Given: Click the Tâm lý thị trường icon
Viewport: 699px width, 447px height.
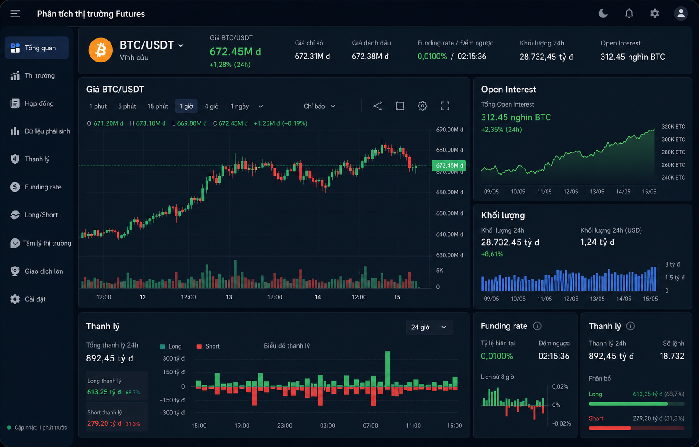Looking at the screenshot, I should coord(15,243).
